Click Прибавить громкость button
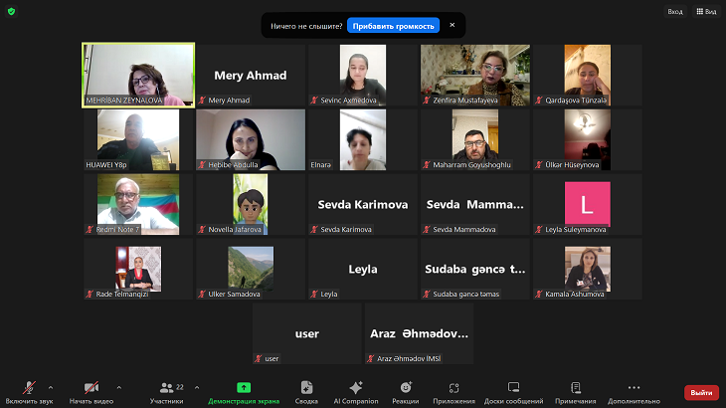The height and width of the screenshot is (408, 726). pos(393,25)
